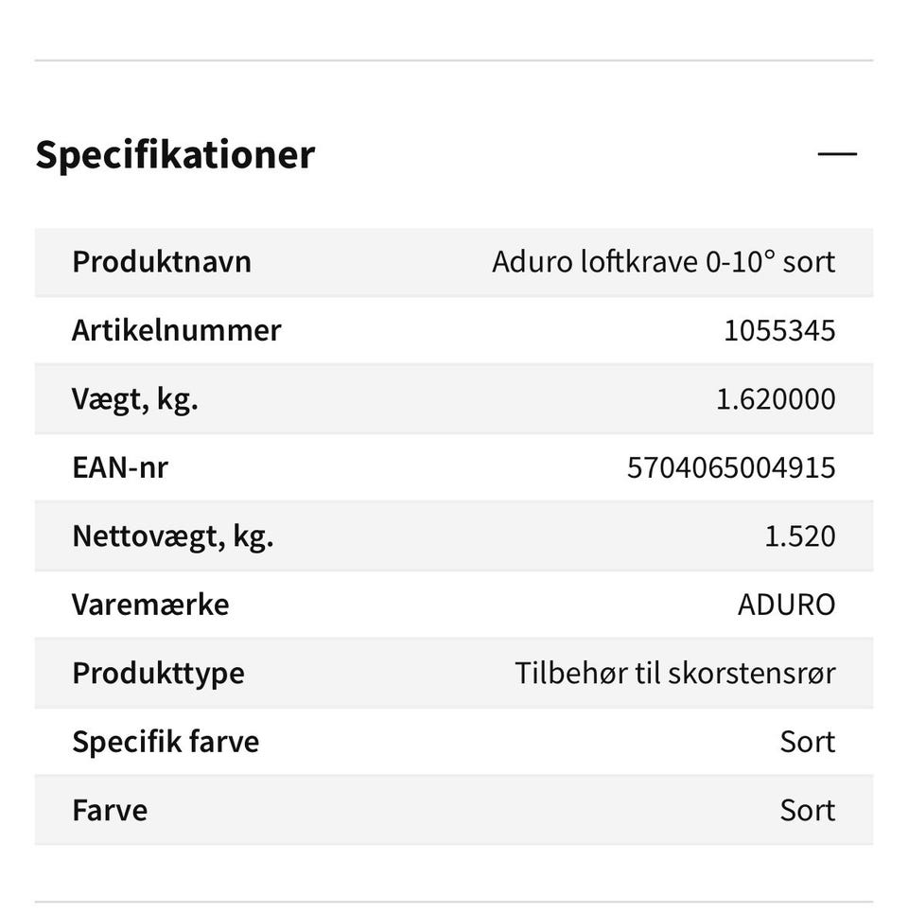
Task: Click brand value ADURO
Action: pyautogui.click(x=786, y=605)
